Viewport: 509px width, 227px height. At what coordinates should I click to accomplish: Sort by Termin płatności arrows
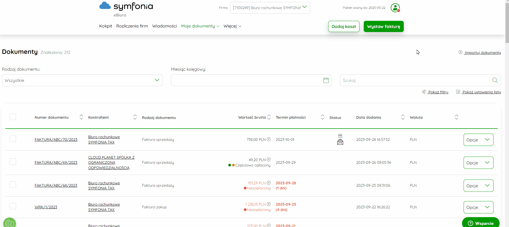point(323,117)
